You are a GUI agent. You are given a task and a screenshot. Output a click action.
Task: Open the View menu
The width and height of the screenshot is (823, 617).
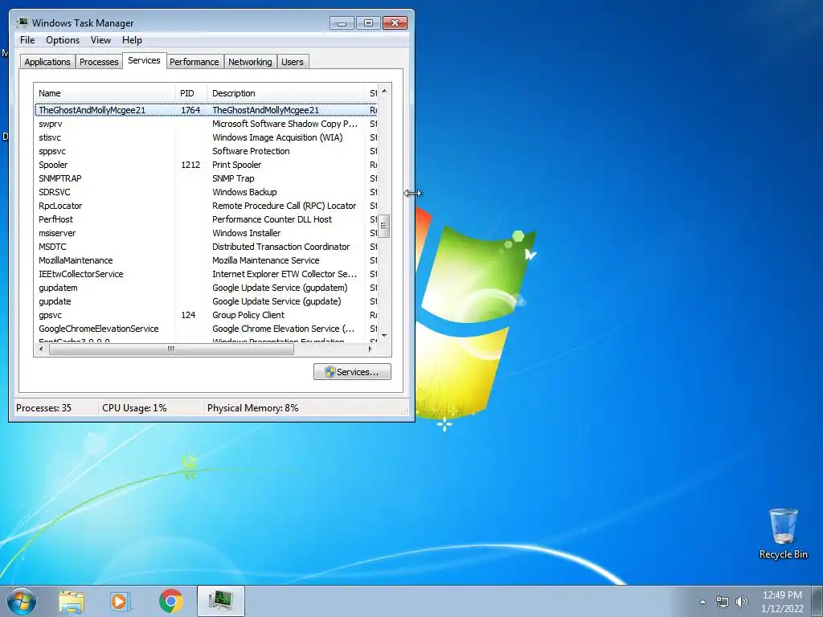point(100,40)
